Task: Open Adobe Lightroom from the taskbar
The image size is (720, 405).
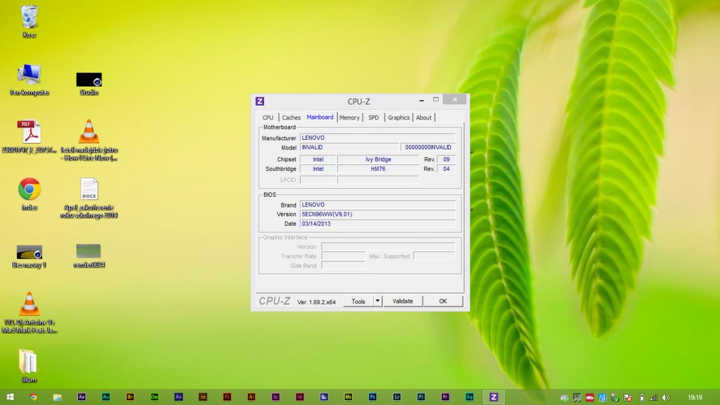Action: tap(397, 397)
